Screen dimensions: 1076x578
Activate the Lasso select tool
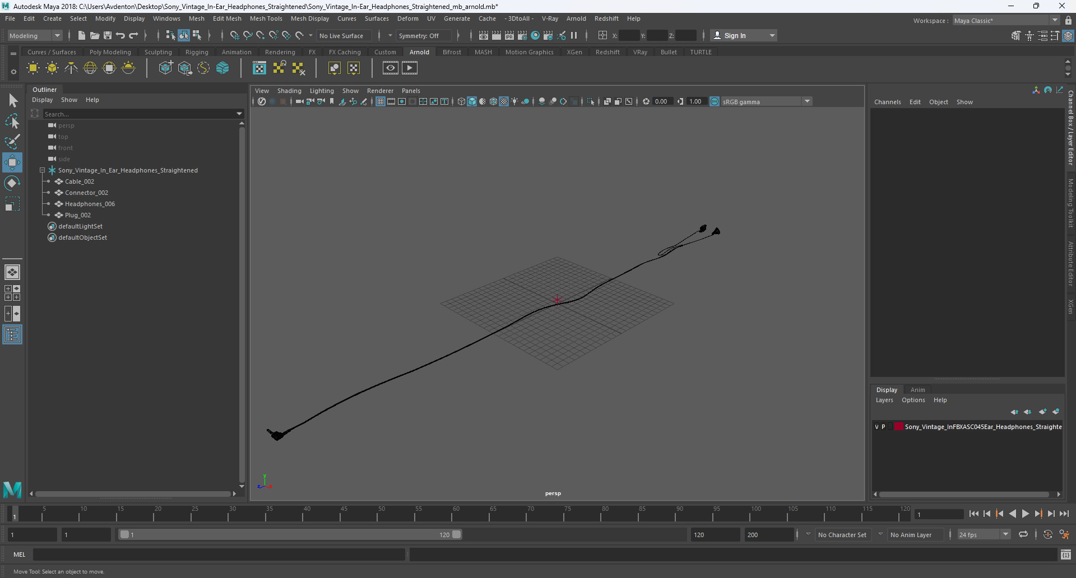click(x=12, y=121)
